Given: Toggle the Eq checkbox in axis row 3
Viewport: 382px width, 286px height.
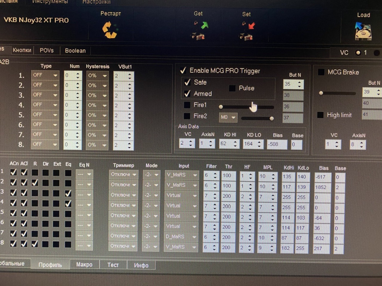Looking at the screenshot, I should click(68, 193).
